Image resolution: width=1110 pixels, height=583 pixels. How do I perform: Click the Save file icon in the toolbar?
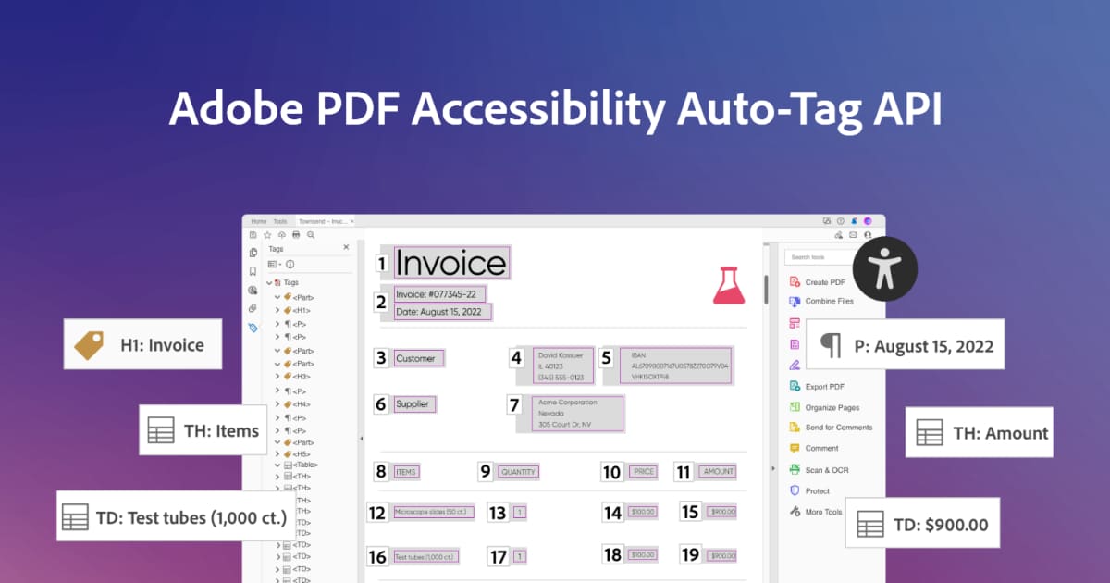click(253, 235)
